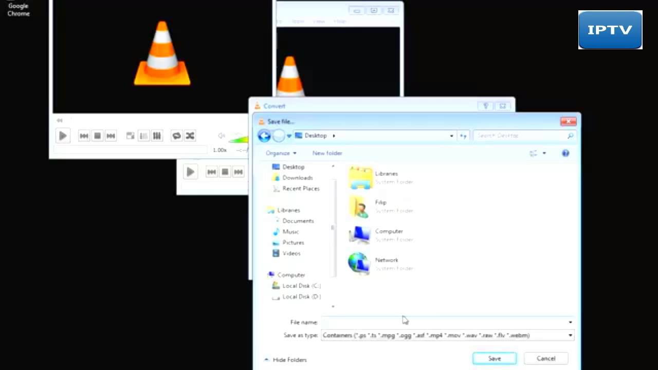Click Stop in the second VLC window
The width and height of the screenshot is (658, 370).
225,172
